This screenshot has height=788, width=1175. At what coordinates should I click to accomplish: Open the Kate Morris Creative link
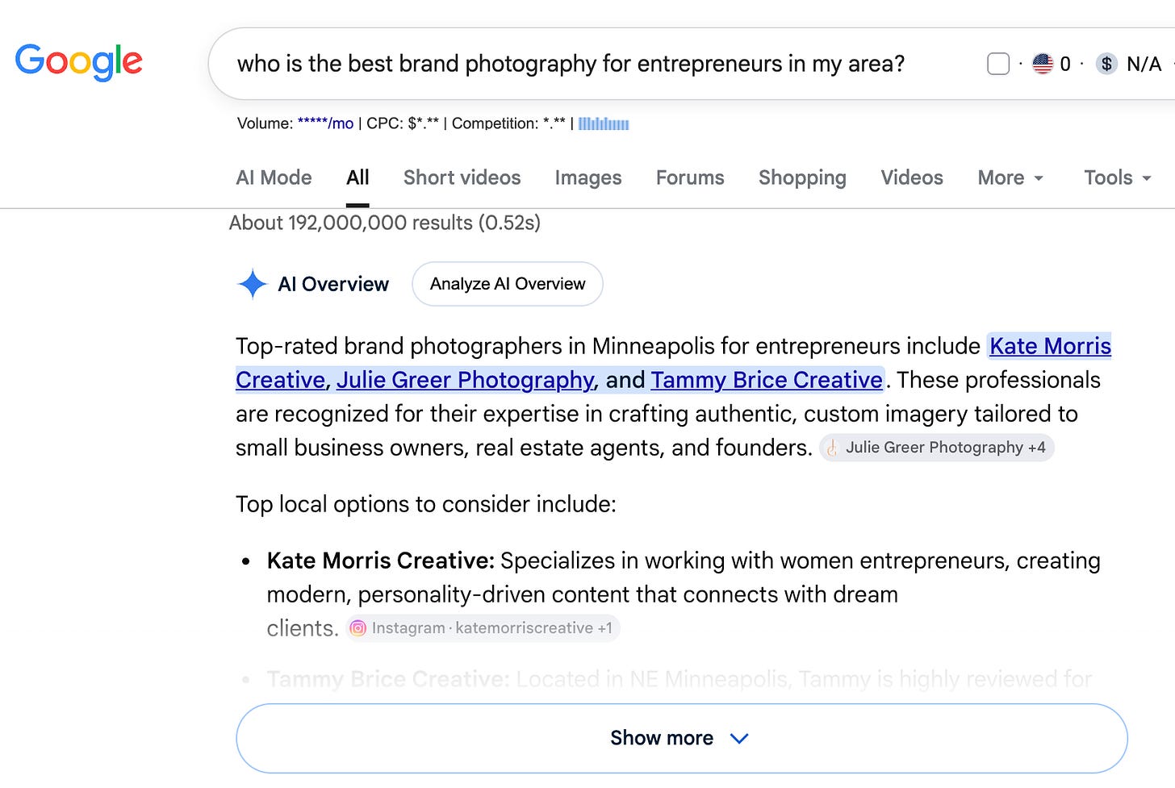point(1050,346)
